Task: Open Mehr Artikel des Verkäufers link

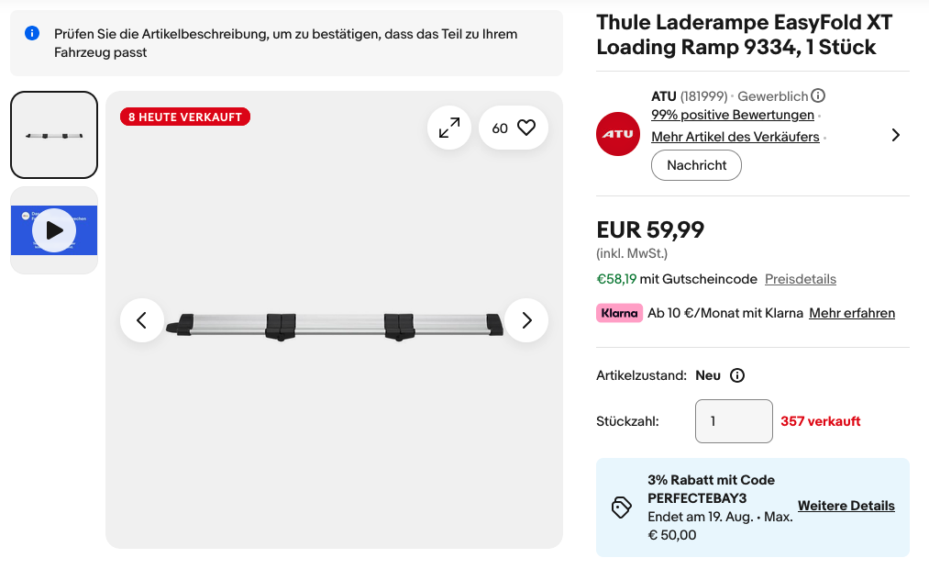Action: (735, 137)
